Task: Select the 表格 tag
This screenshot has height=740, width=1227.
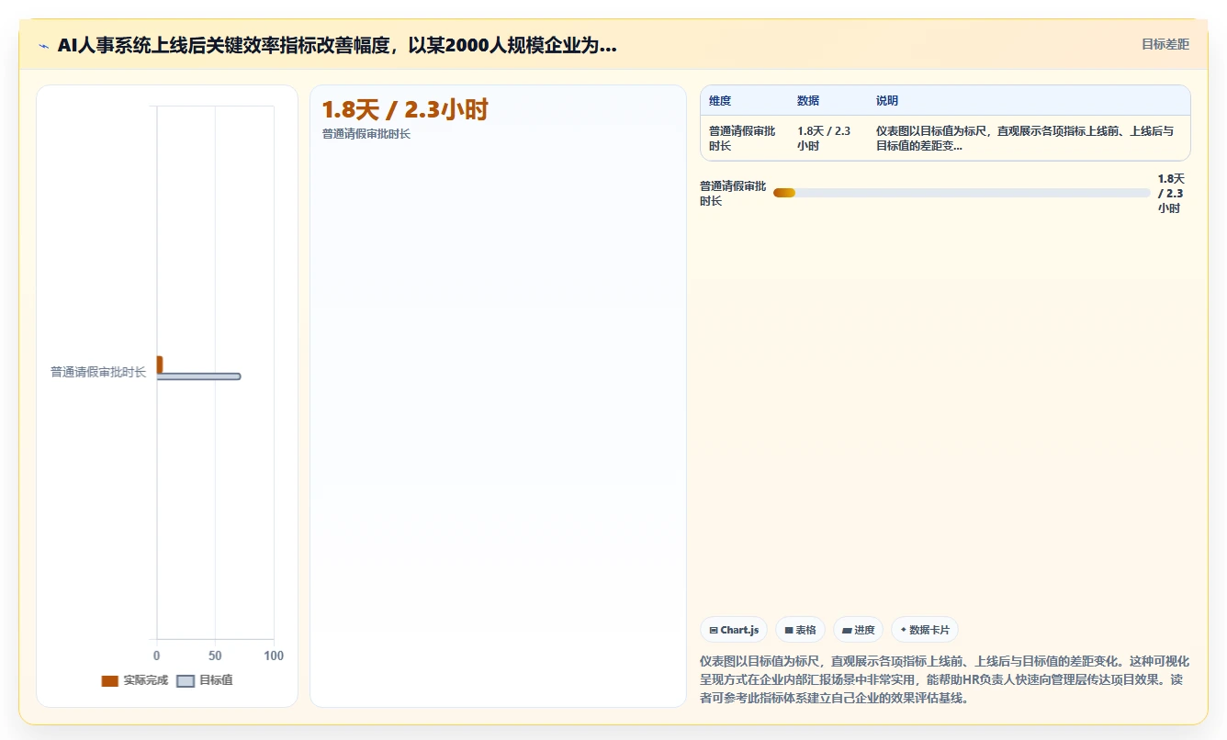Action: (800, 630)
